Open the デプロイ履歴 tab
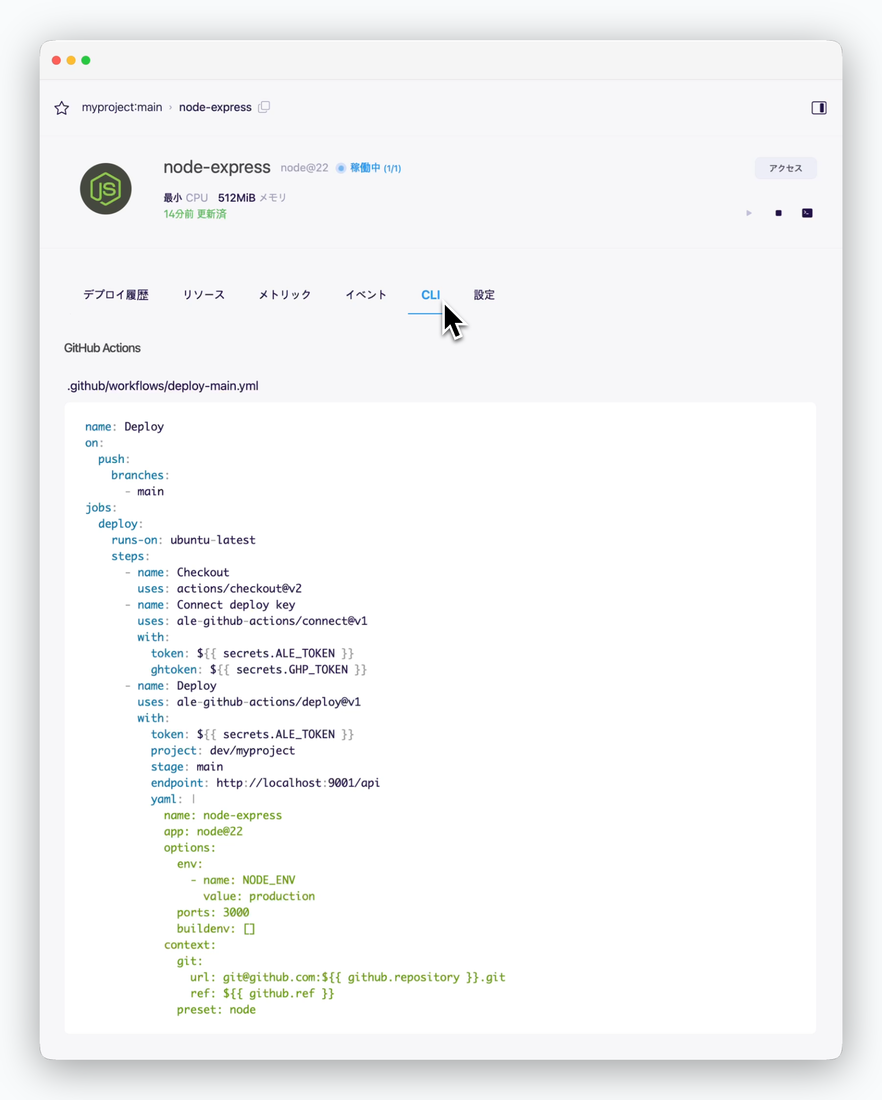The image size is (882, 1100). point(116,295)
